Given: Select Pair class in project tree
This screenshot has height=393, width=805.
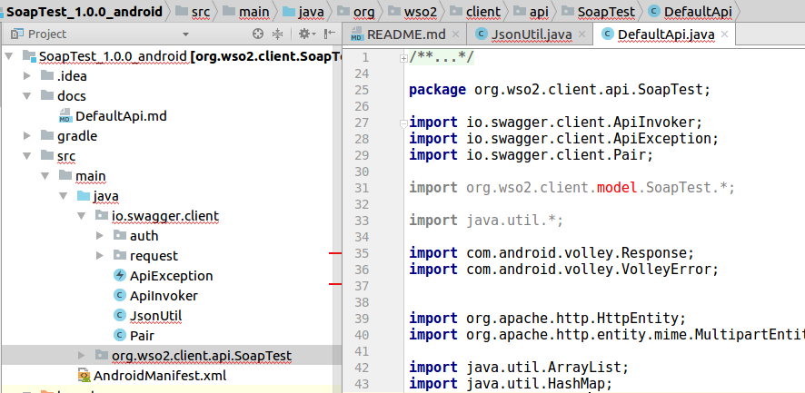Looking at the screenshot, I should click(142, 336).
